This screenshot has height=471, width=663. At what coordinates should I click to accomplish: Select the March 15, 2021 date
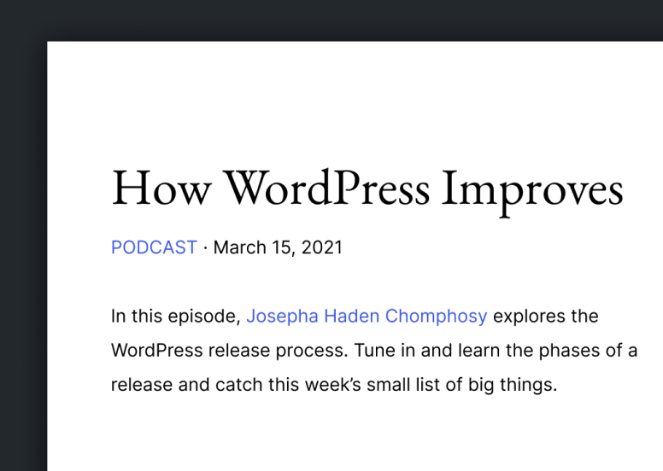(278, 247)
